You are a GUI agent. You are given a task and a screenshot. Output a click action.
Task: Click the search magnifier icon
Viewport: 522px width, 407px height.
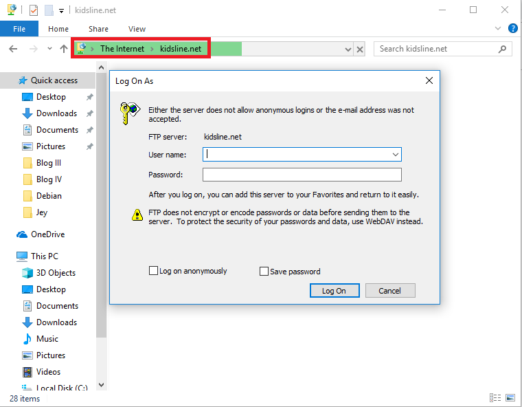502,49
